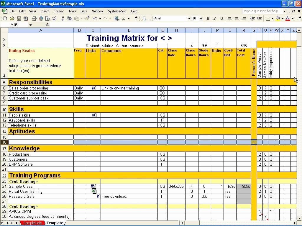Switch to the SampleHelp sheet tab

click(33, 223)
